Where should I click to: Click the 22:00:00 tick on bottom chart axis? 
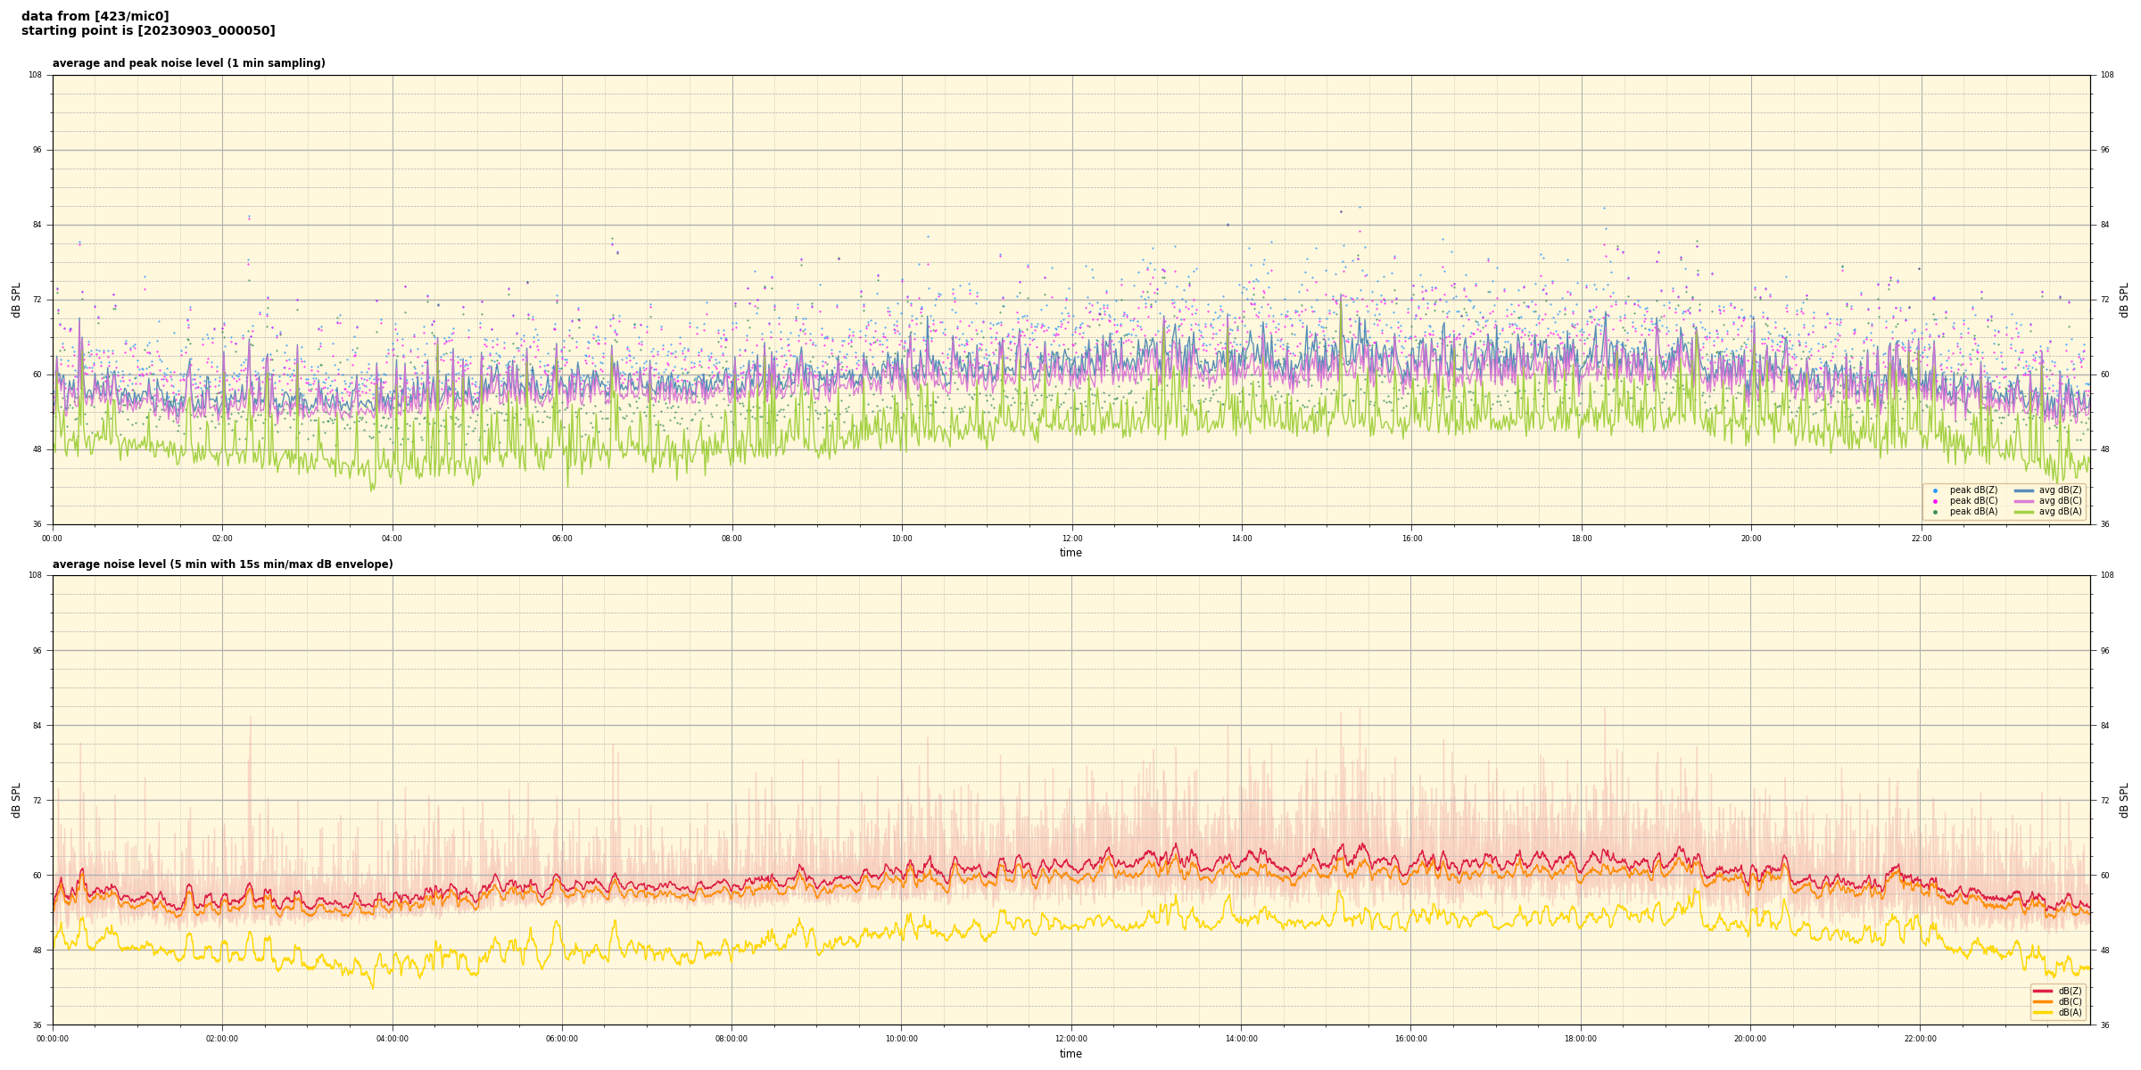click(1921, 1039)
